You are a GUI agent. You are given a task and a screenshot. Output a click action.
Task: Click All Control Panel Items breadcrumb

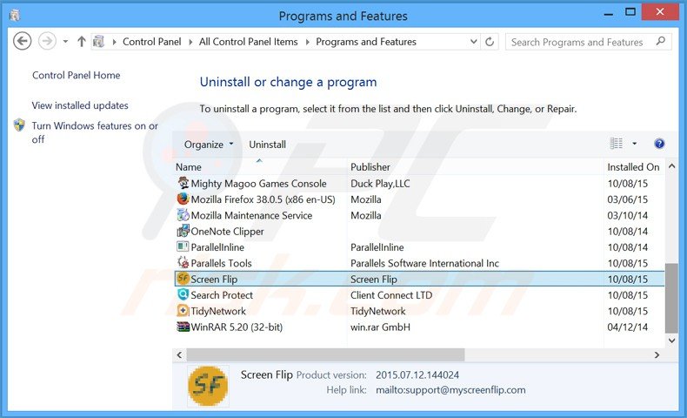[248, 42]
